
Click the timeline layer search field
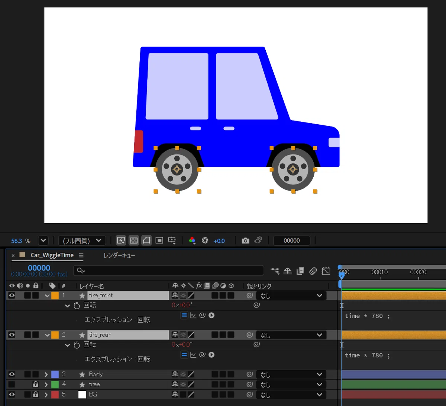pyautogui.click(x=168, y=271)
